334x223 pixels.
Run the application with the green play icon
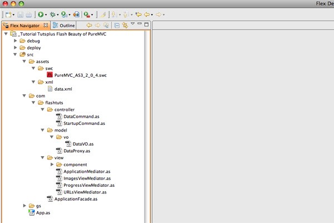coord(41,14)
